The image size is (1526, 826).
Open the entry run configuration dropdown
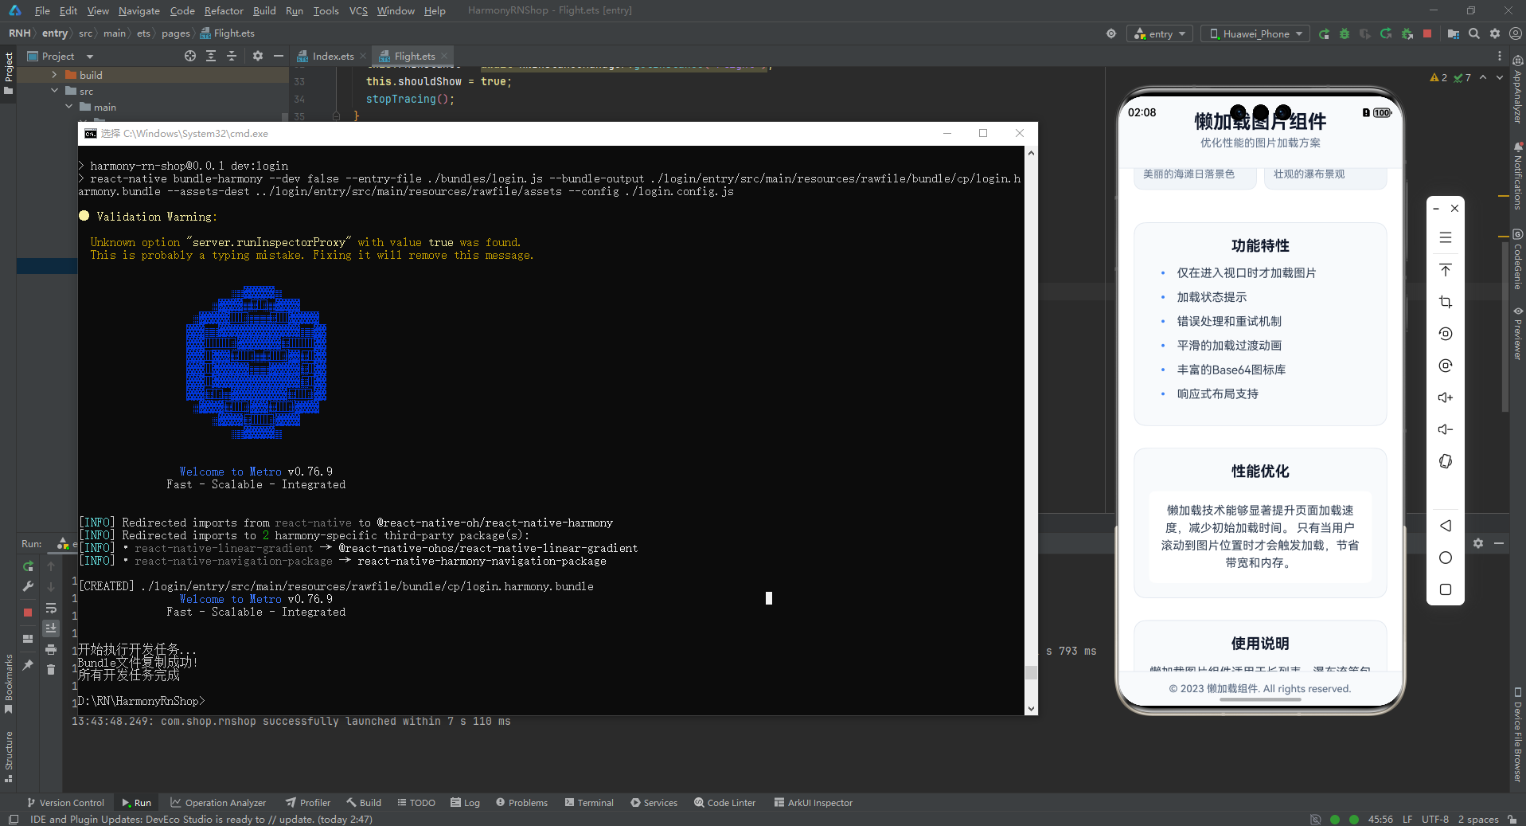pos(1161,33)
